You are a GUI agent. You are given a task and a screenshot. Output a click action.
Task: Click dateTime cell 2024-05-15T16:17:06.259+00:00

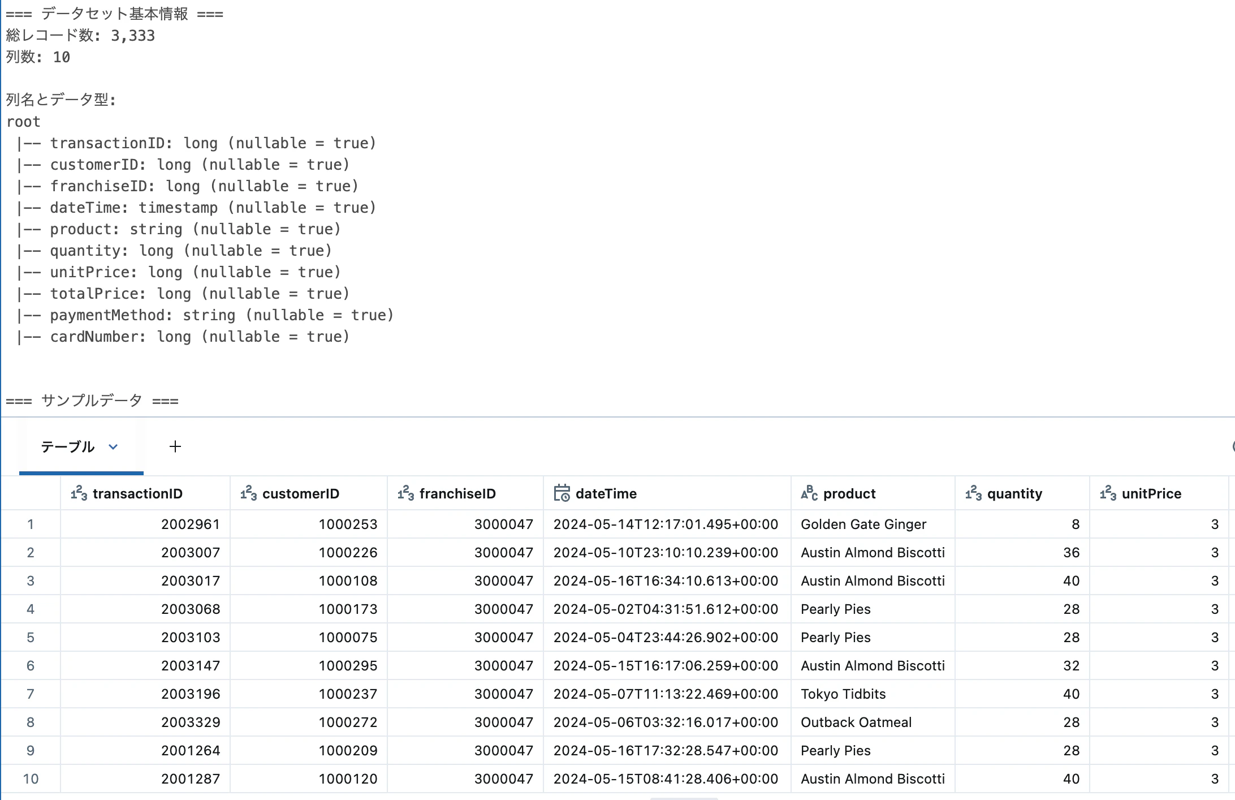click(667, 665)
